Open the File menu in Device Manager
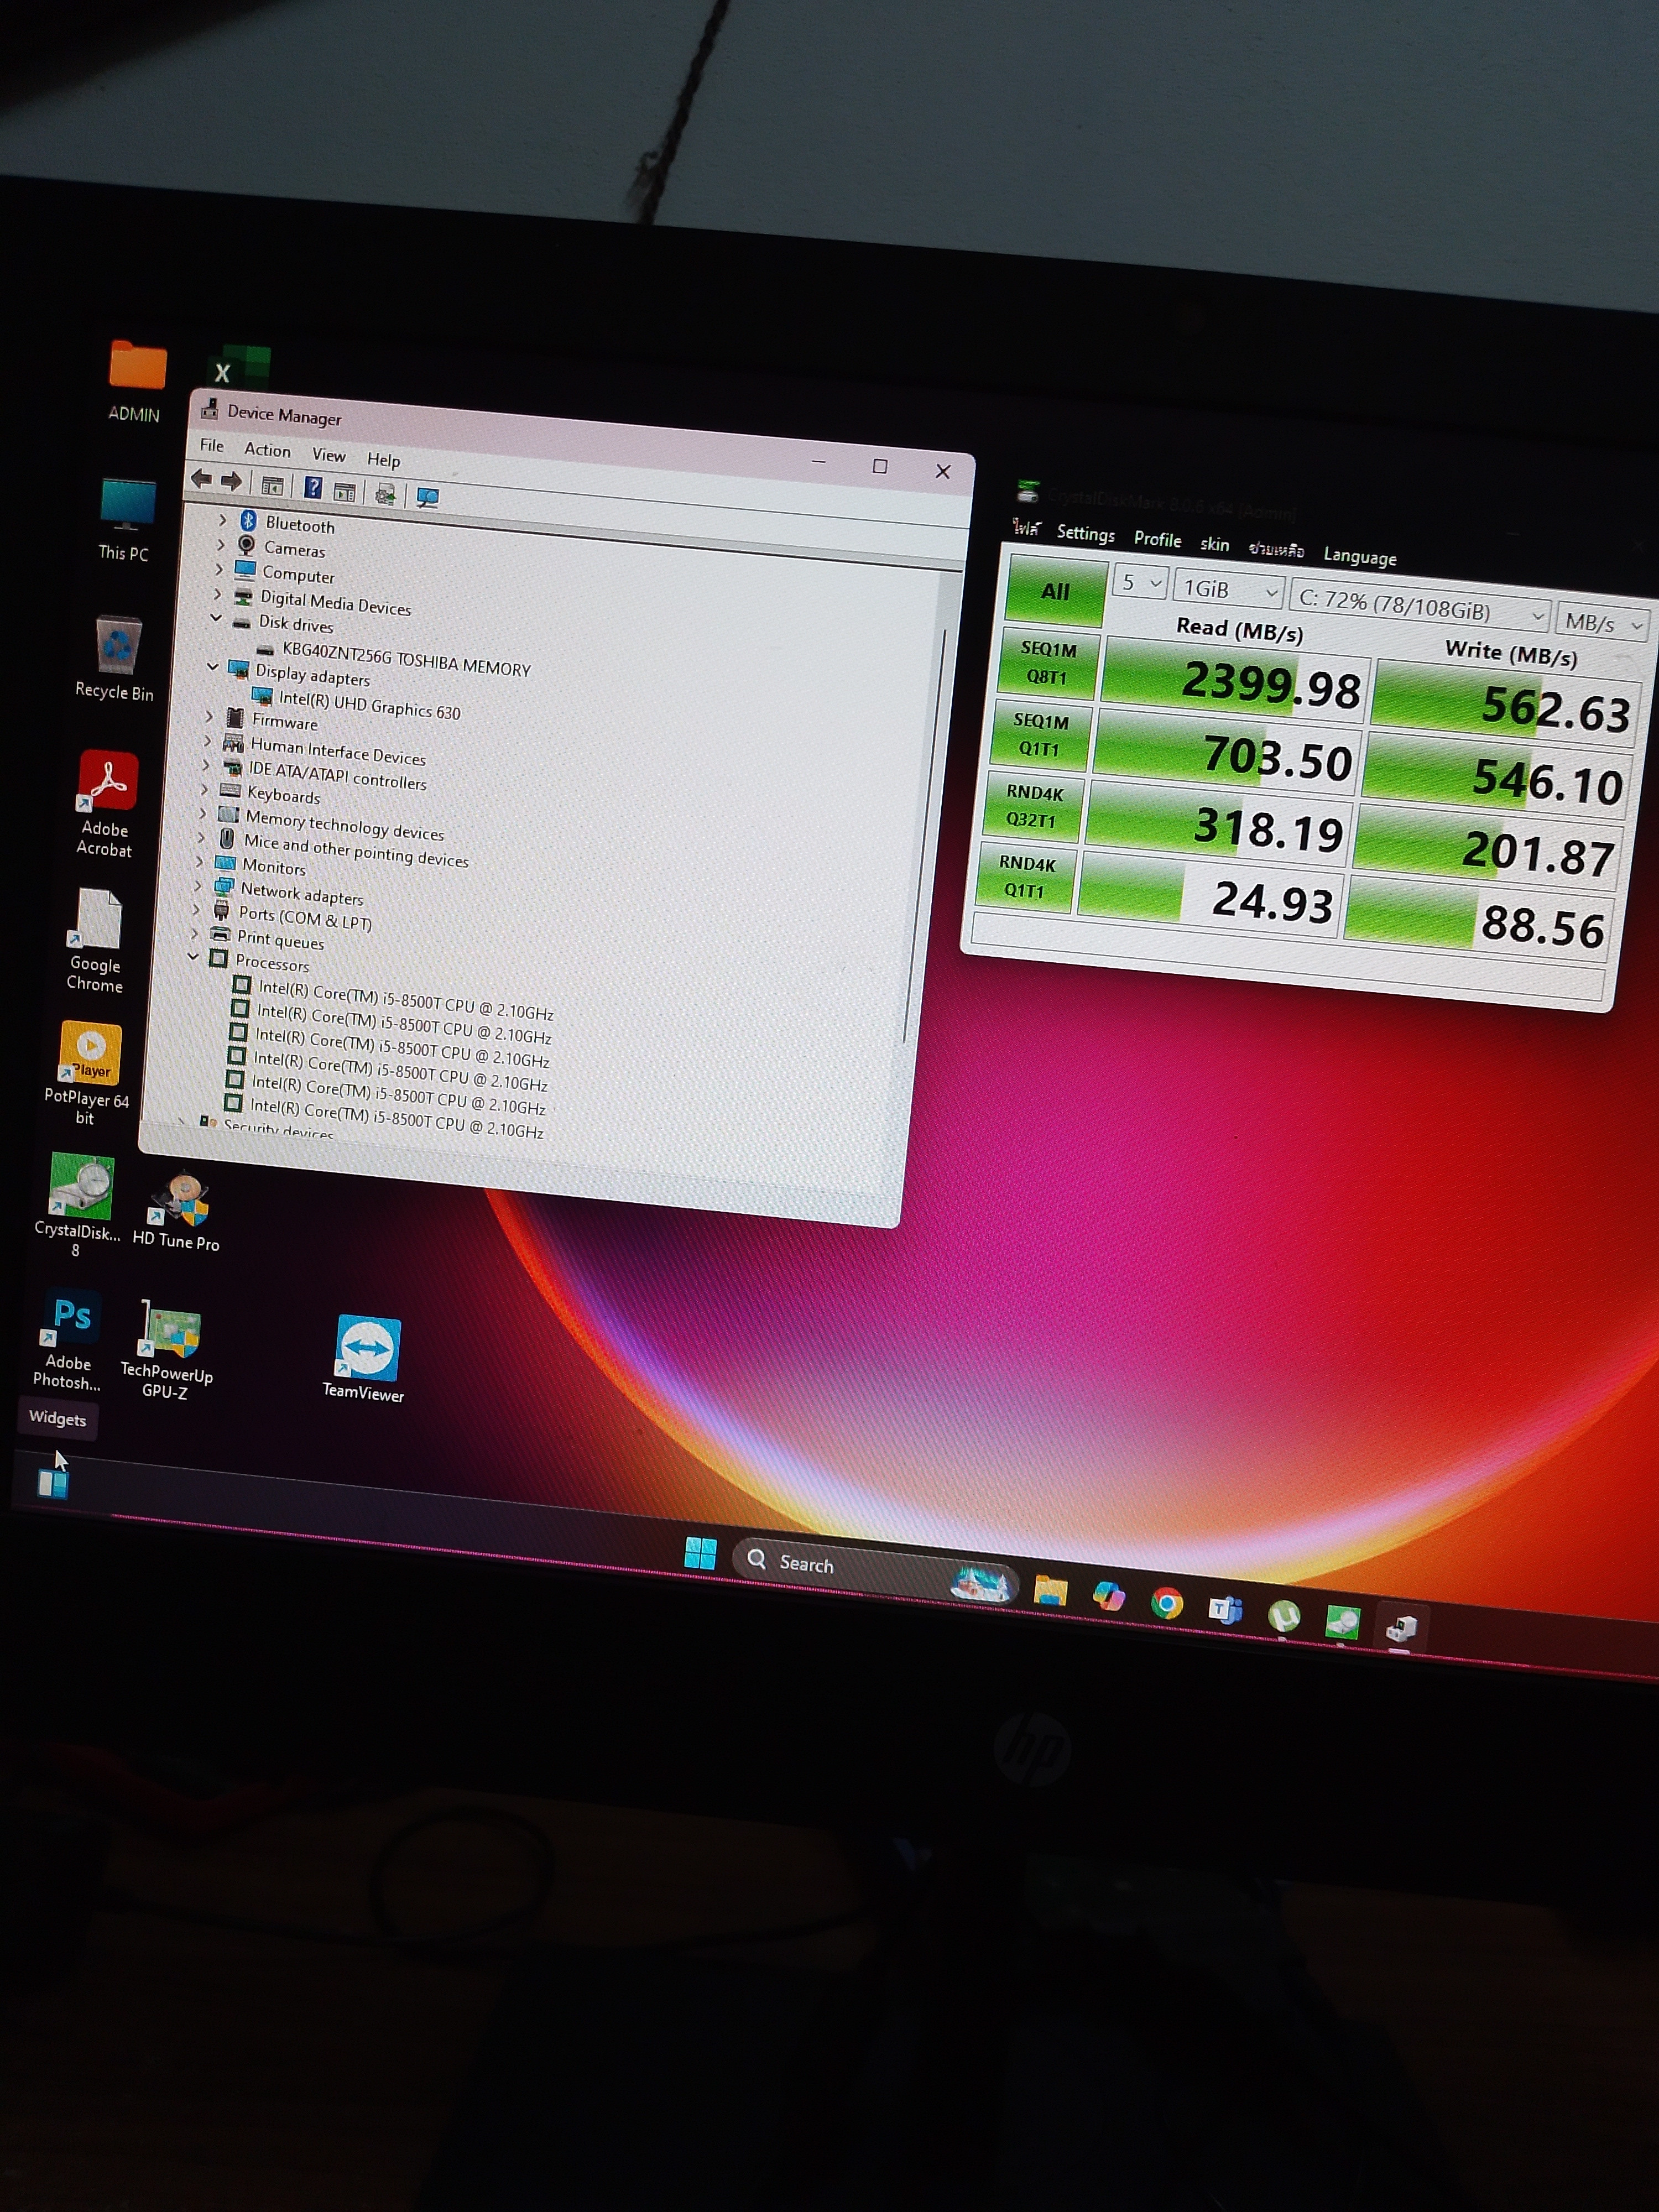 tap(212, 445)
